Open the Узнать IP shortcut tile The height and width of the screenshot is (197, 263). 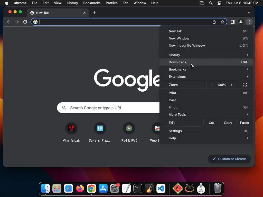[x=100, y=132]
